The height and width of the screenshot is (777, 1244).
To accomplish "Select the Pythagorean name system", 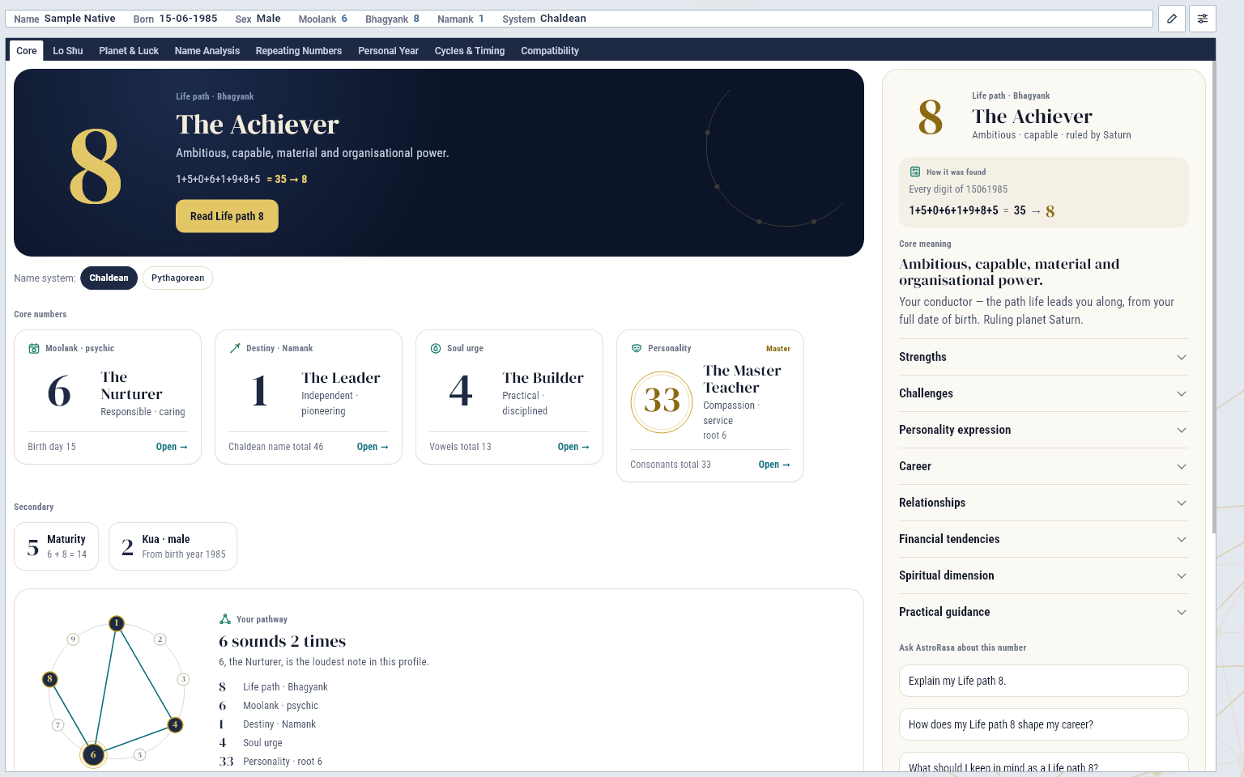I will (x=177, y=278).
